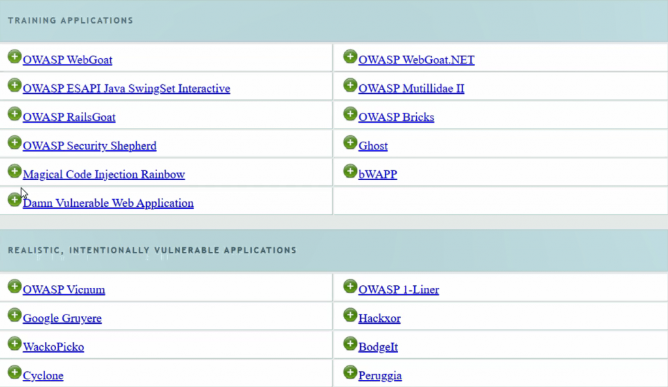Expand the Cyclone entry plus icon

[x=14, y=373]
